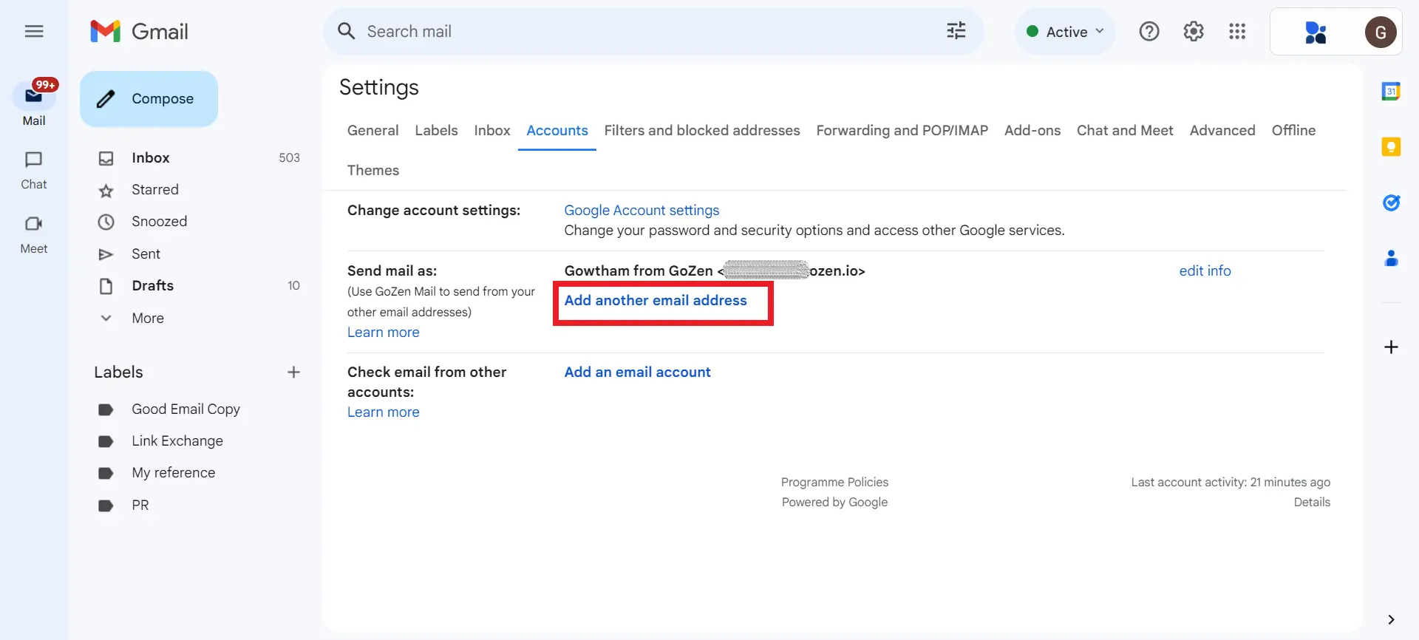Open Google apps grid
The height and width of the screenshot is (640, 1419).
point(1237,31)
